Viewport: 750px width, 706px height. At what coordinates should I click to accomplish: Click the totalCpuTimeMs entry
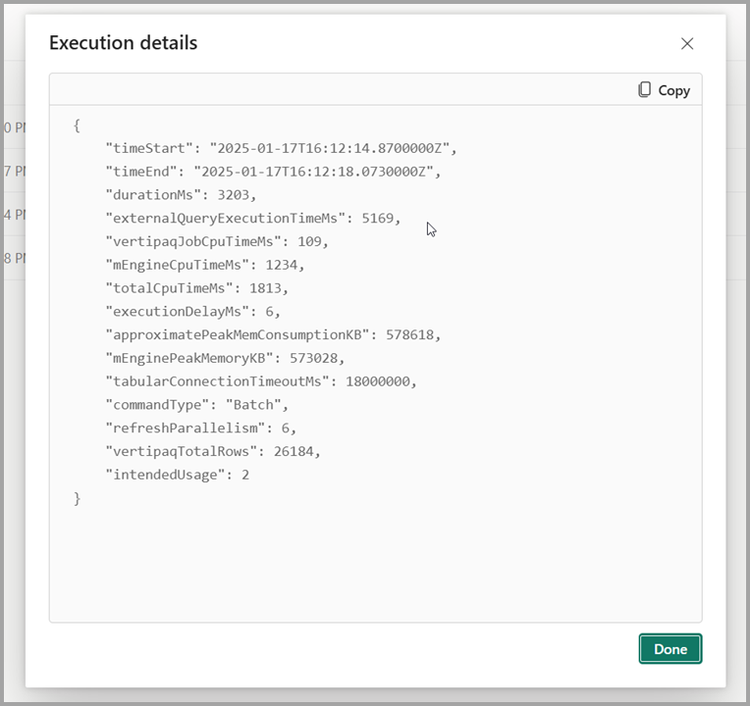tap(196, 288)
